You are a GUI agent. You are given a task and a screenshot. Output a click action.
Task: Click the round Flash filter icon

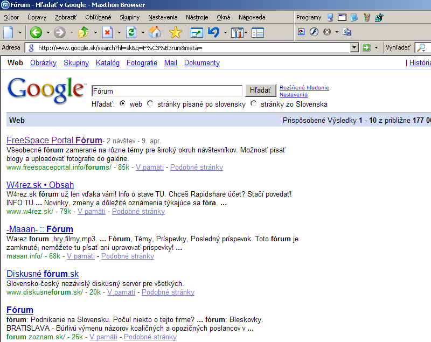coord(314,32)
